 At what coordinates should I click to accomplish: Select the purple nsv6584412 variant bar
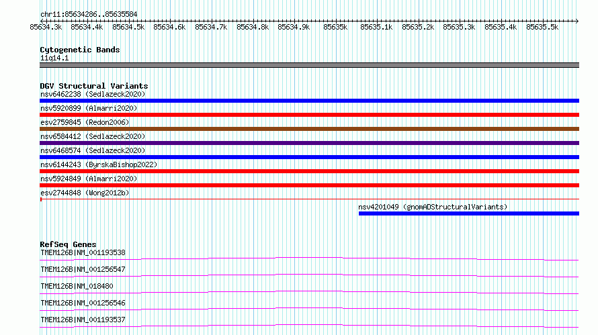point(309,143)
